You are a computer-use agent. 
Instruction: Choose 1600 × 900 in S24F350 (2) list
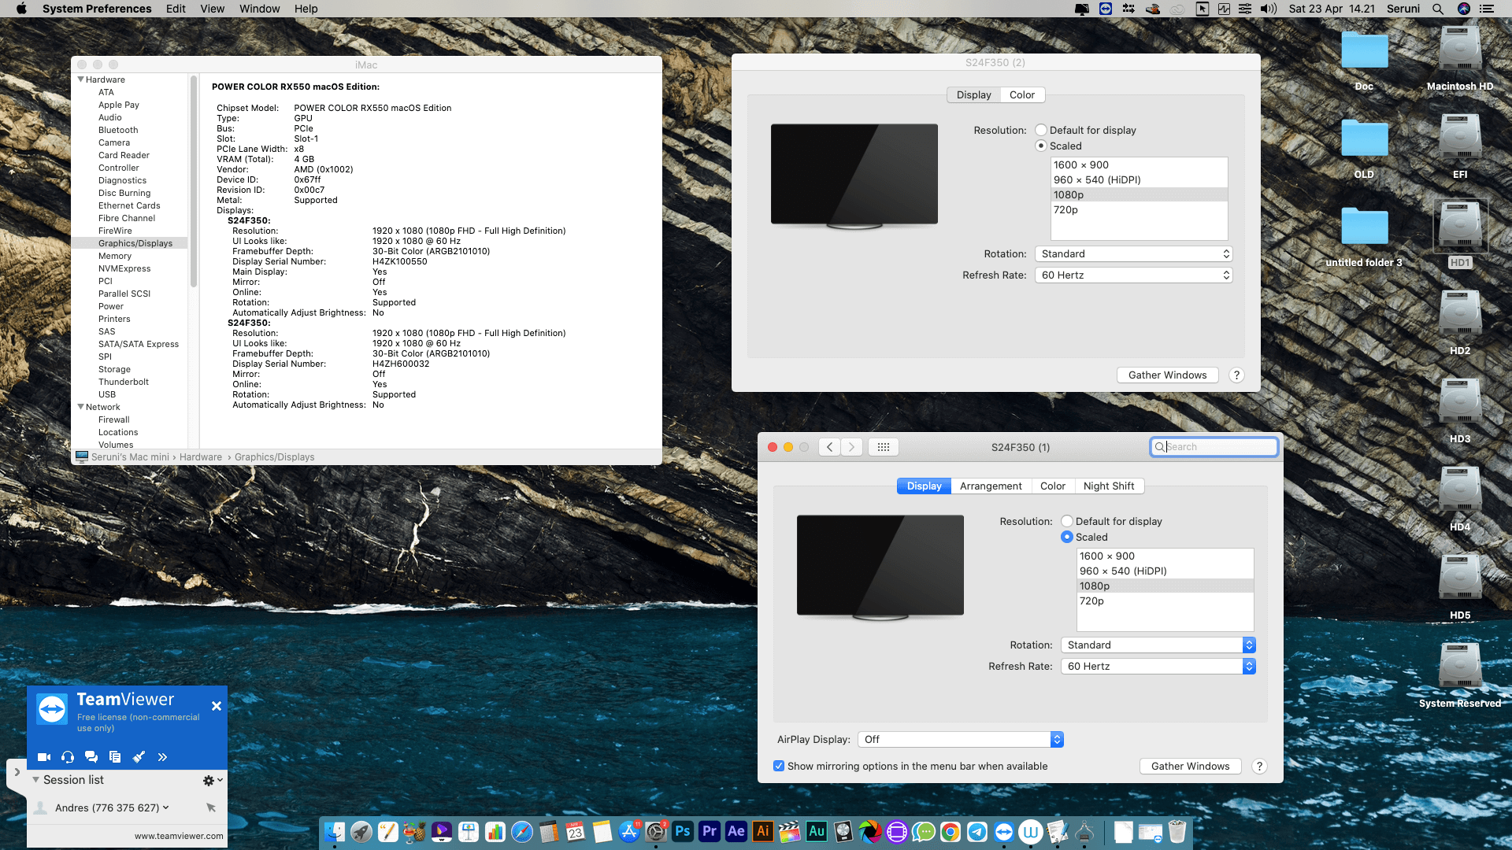(1139, 164)
